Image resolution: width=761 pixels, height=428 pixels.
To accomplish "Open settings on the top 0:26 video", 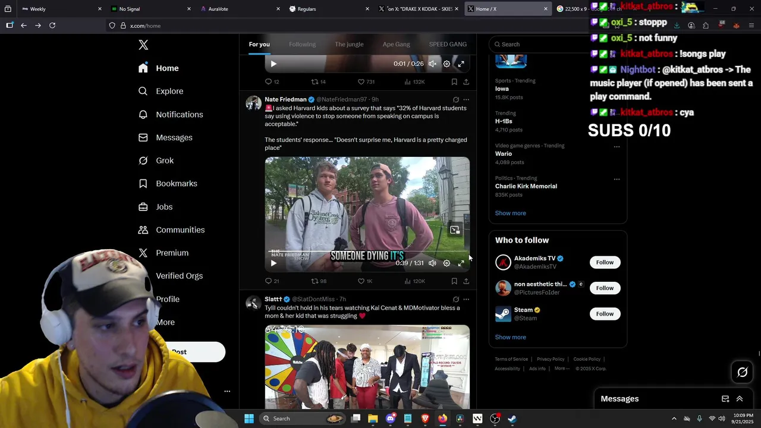I will tap(446, 64).
